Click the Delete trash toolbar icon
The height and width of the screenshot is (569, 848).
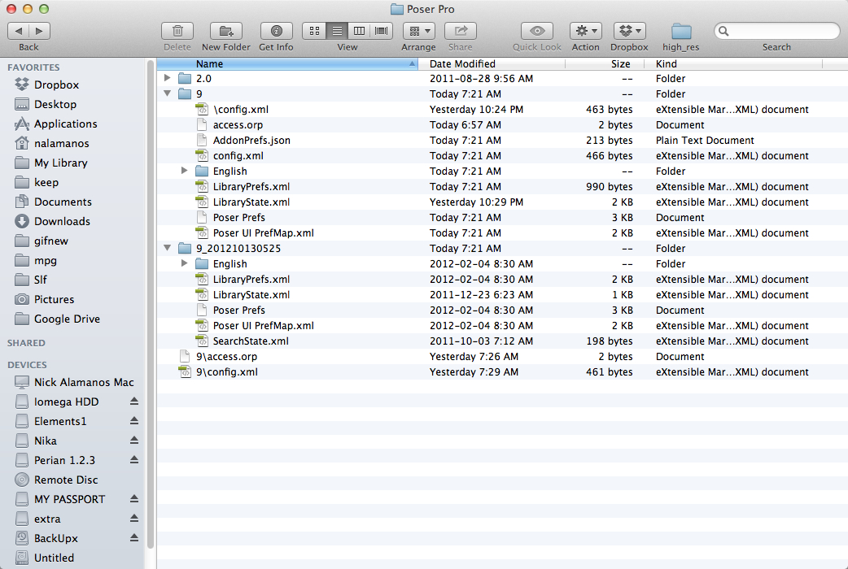coord(177,31)
